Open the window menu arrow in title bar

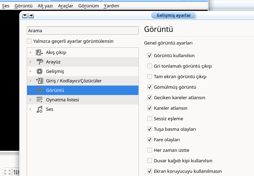(x=25, y=16)
